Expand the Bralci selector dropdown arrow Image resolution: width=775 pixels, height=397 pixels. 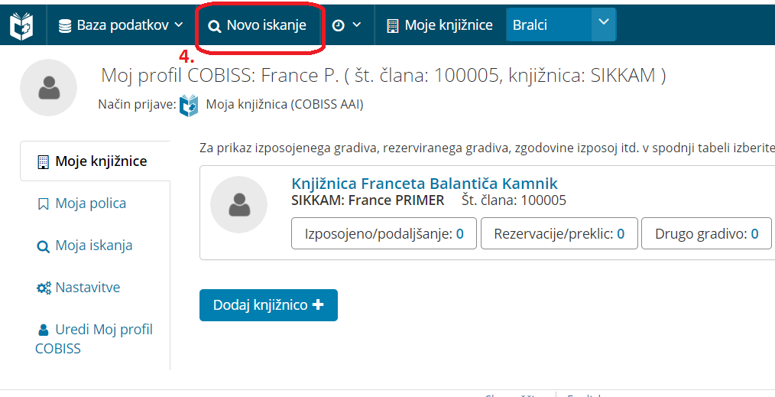pyautogui.click(x=604, y=24)
